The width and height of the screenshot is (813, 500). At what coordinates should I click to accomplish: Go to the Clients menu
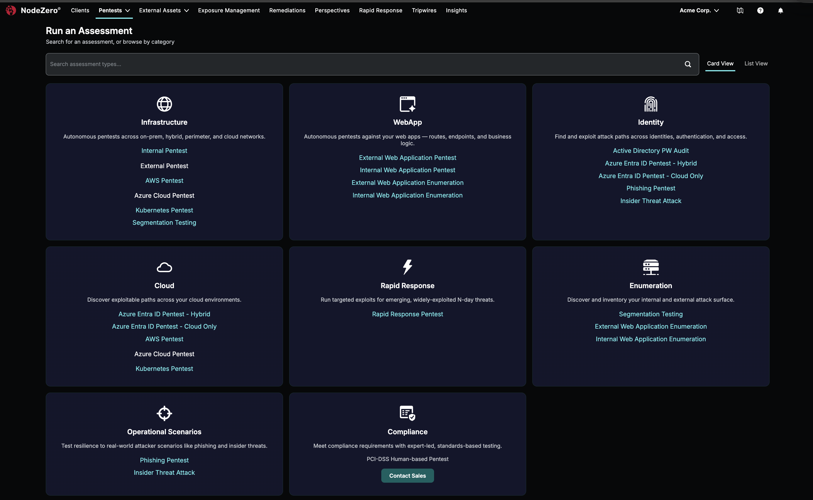80,10
